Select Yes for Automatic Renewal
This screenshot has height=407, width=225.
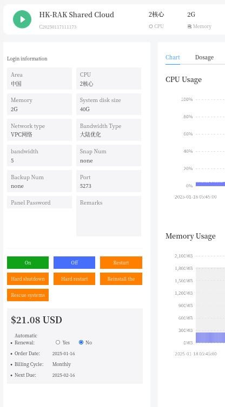58,342
